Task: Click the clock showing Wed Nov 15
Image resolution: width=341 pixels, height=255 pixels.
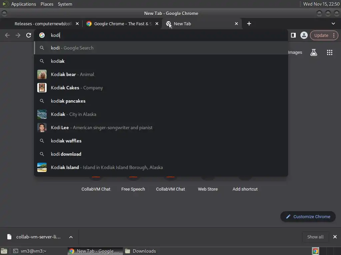Action: tap(321, 4)
